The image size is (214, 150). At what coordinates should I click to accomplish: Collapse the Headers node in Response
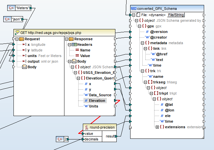(x=69, y=45)
